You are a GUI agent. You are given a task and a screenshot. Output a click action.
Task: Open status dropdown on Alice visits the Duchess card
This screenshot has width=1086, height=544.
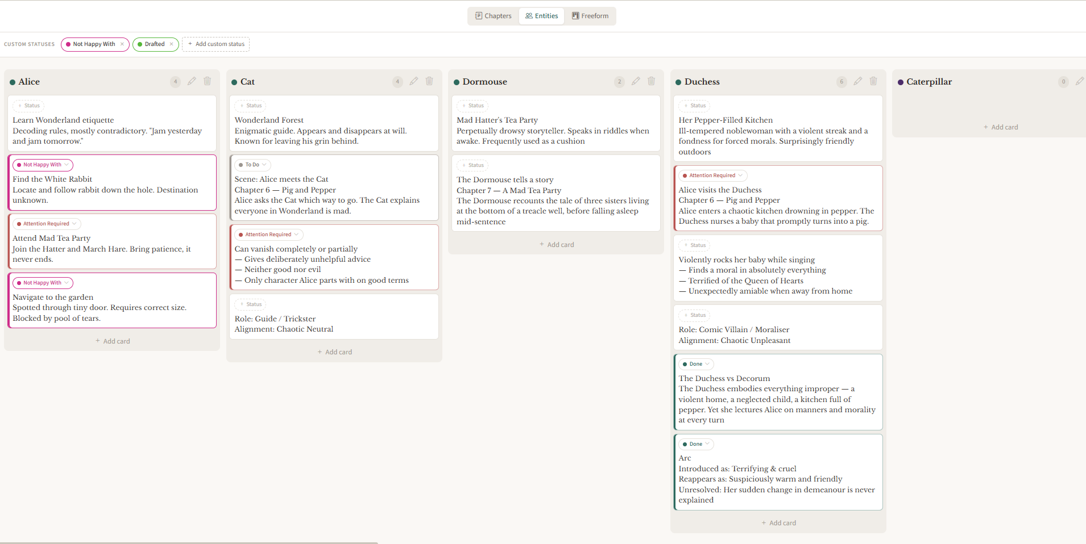[712, 175]
